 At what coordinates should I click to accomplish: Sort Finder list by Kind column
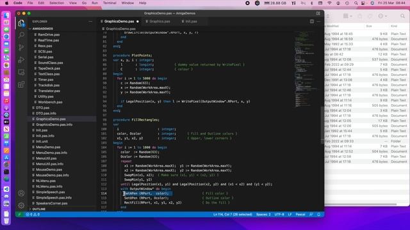[394, 26]
